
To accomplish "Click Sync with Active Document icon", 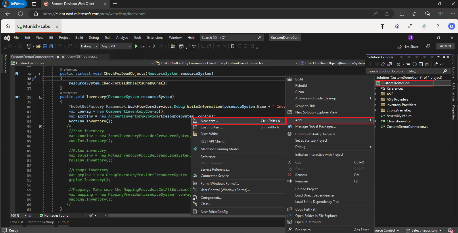I will click(408, 64).
